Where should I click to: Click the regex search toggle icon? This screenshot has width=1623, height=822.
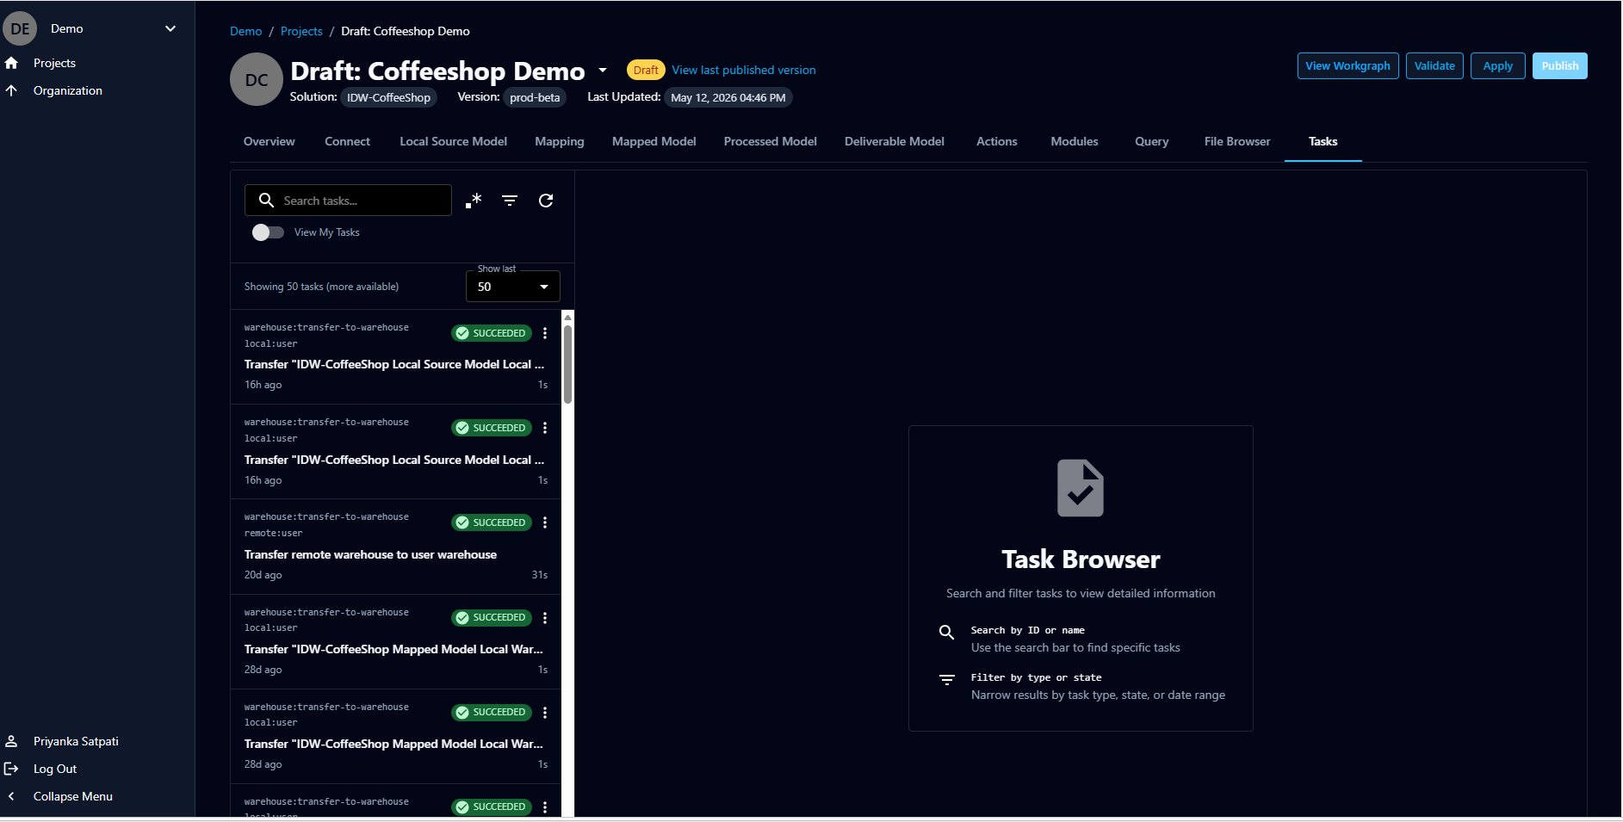pos(474,201)
